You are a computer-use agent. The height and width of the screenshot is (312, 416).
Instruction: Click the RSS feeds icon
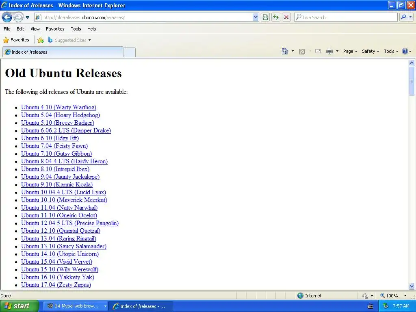click(x=302, y=52)
